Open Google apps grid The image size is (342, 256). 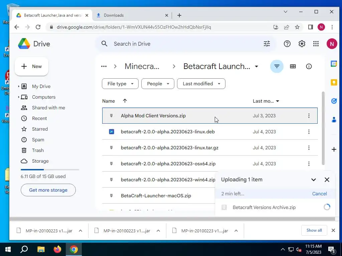click(316, 44)
